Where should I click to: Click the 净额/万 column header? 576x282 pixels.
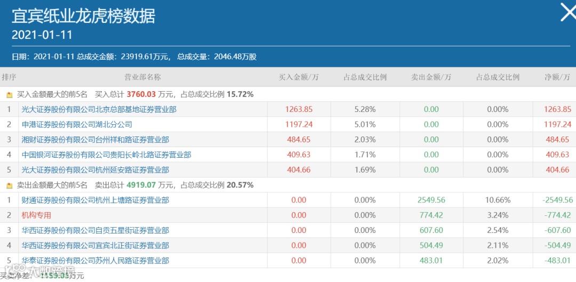557,77
